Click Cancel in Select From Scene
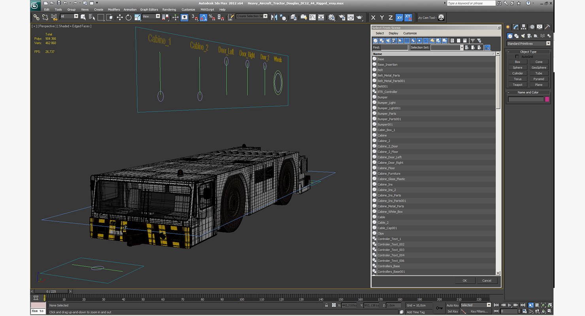The image size is (585, 316). [487, 280]
